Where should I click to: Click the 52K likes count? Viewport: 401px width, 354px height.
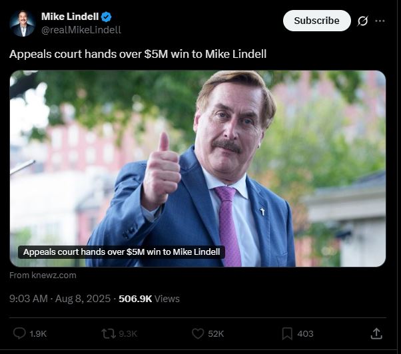point(216,333)
